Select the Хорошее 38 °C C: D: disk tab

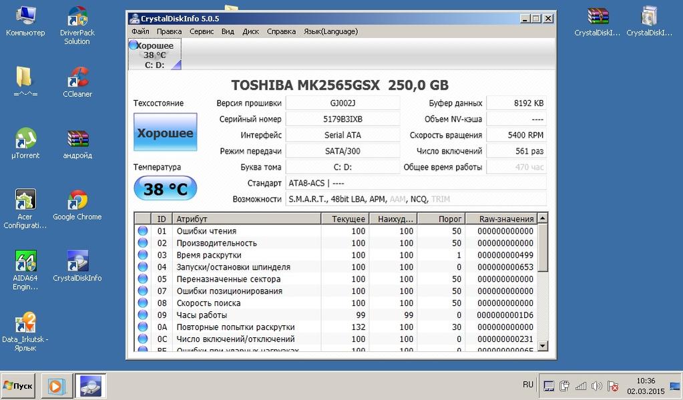point(155,55)
